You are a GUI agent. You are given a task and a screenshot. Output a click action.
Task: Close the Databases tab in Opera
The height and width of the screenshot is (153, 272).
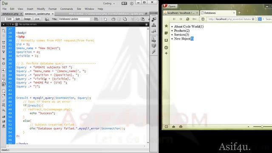[234, 13]
